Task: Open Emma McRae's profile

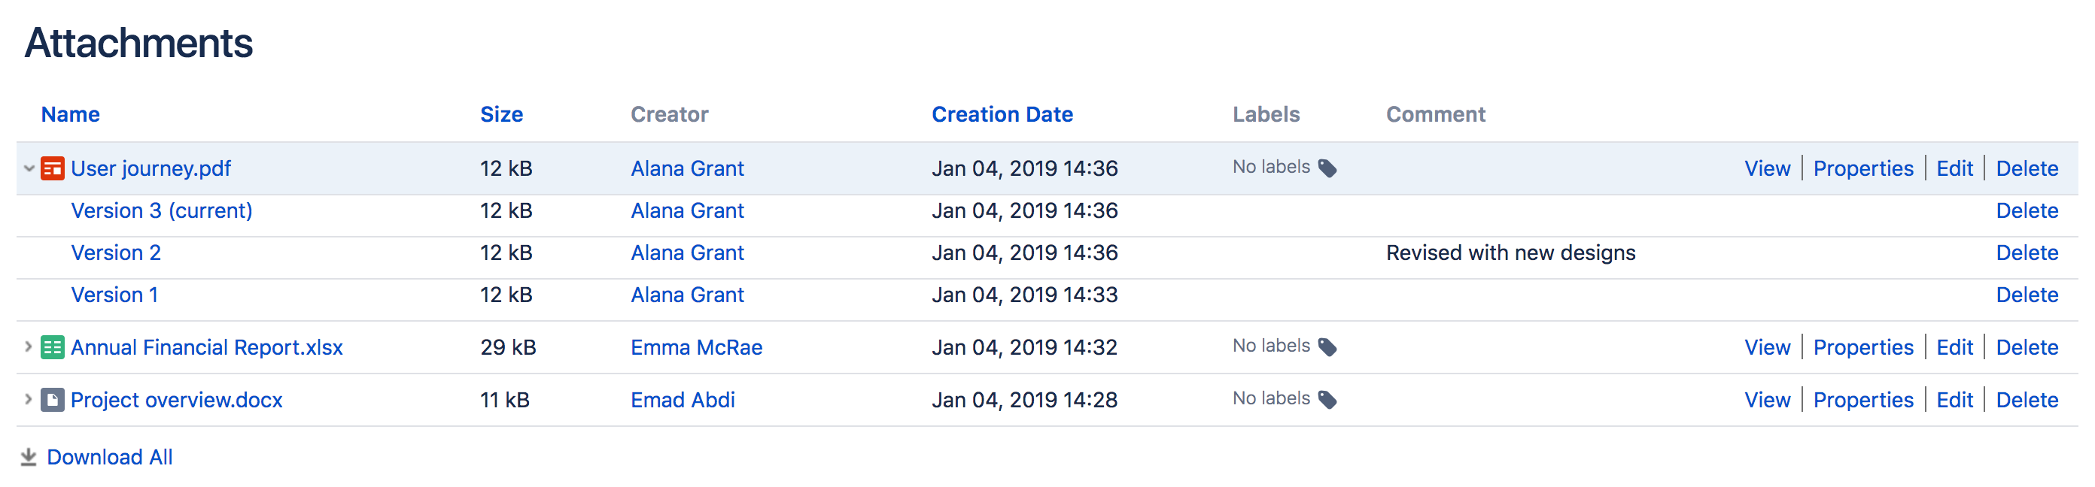Action: click(696, 347)
